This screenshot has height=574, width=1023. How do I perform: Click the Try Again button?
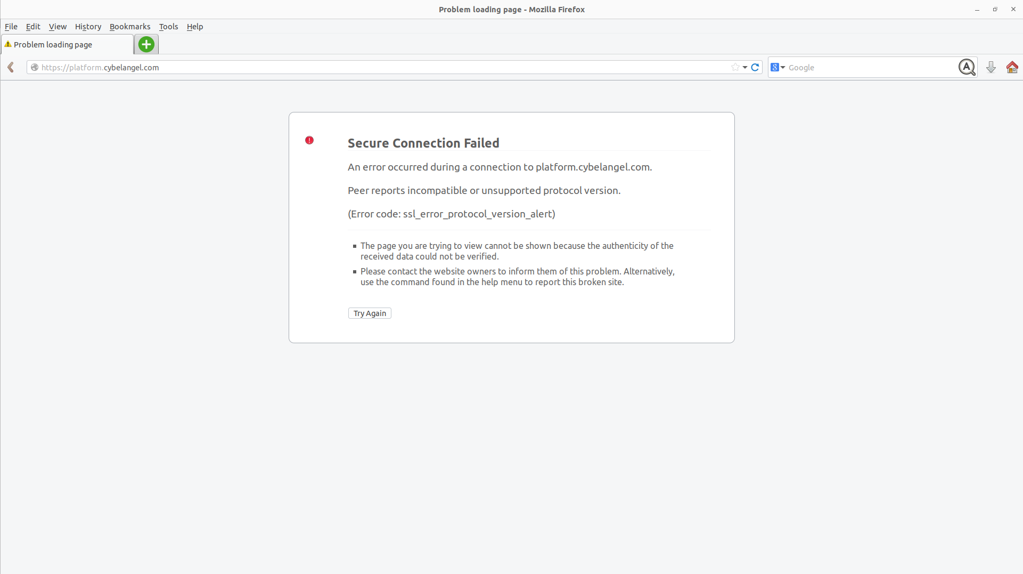click(x=370, y=313)
